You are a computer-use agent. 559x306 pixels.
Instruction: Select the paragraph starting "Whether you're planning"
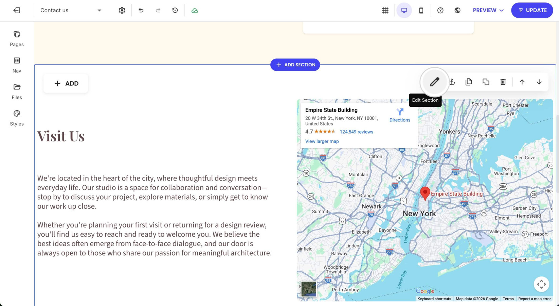point(155,239)
